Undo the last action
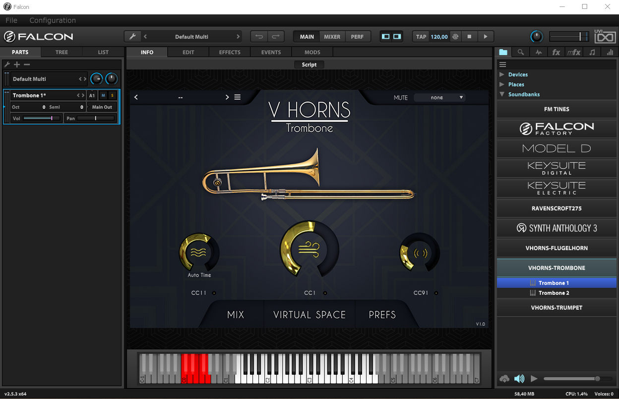Viewport: 619px width, 399px height. (259, 37)
